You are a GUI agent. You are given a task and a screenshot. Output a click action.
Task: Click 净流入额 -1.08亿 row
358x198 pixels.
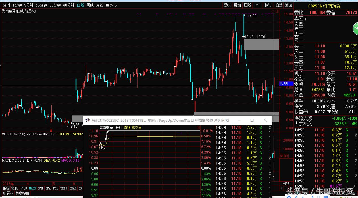pos(326,118)
